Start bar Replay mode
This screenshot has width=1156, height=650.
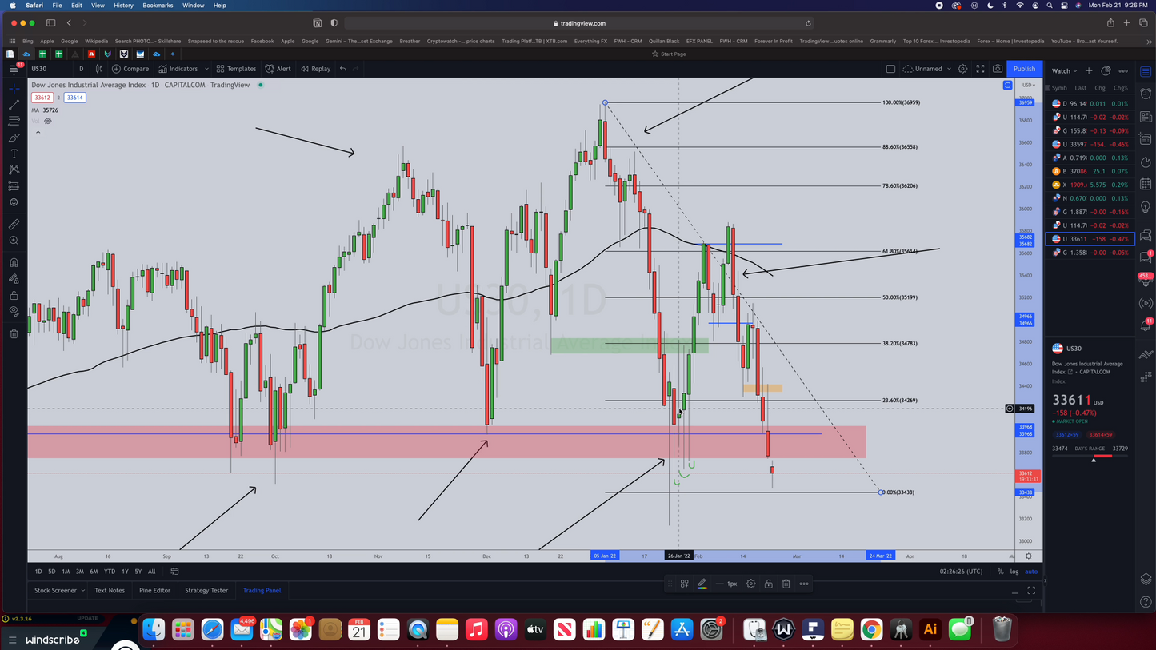[315, 69]
